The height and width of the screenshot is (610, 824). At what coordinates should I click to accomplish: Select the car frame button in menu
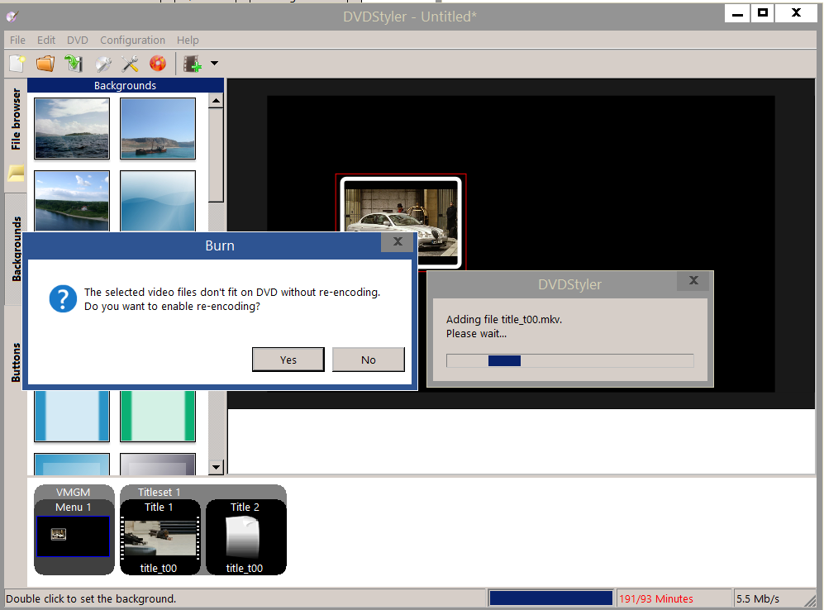coord(401,222)
